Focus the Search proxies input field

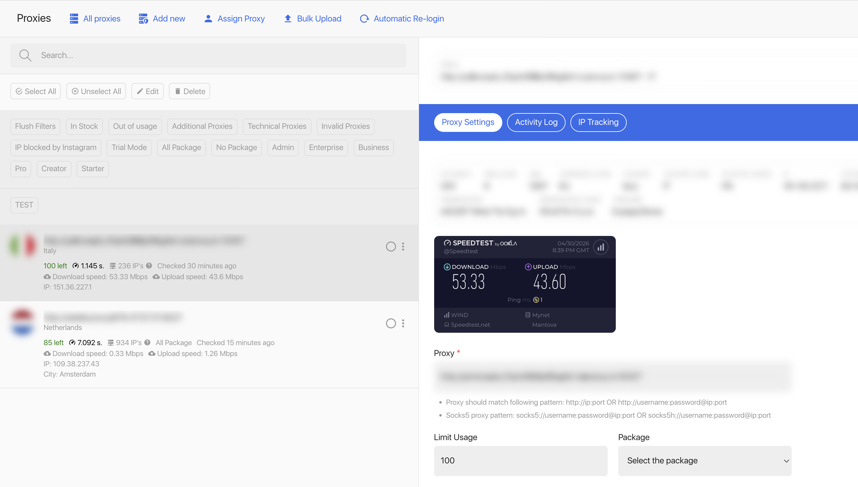[208, 56]
